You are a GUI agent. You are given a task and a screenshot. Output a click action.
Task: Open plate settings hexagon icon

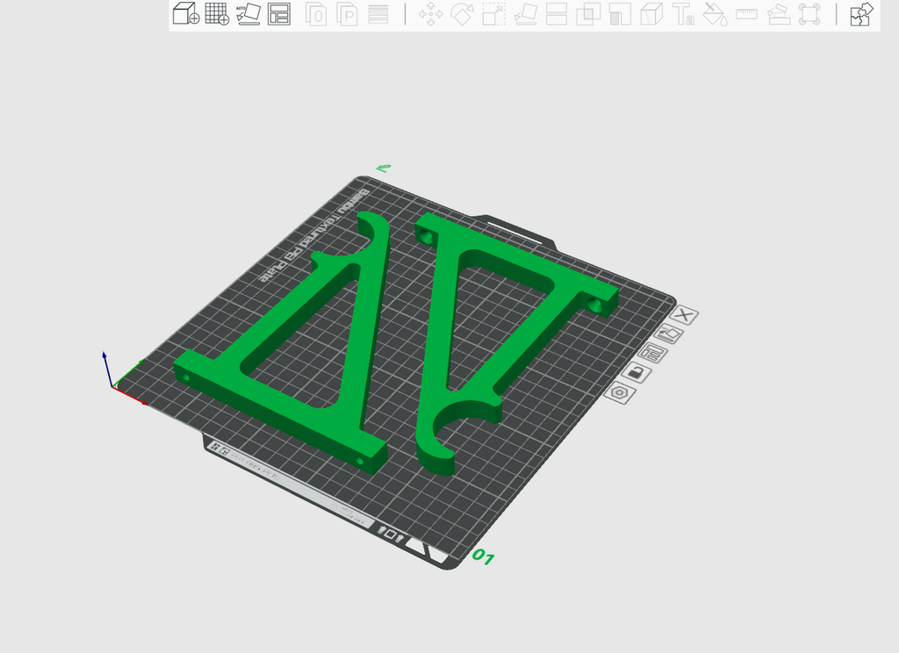pyautogui.click(x=620, y=392)
